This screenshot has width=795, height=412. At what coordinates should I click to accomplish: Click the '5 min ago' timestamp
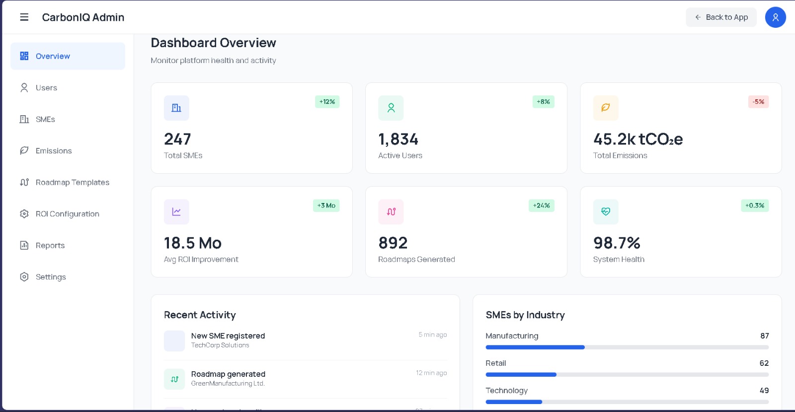tap(433, 335)
